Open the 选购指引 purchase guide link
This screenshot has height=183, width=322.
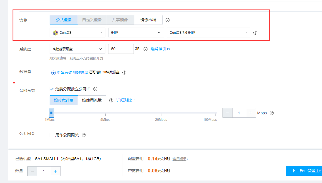[159, 49]
